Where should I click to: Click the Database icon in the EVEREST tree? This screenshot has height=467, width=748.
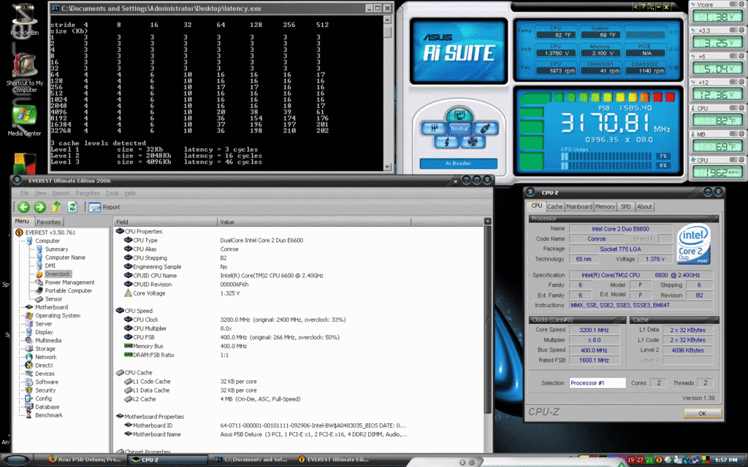(28, 407)
